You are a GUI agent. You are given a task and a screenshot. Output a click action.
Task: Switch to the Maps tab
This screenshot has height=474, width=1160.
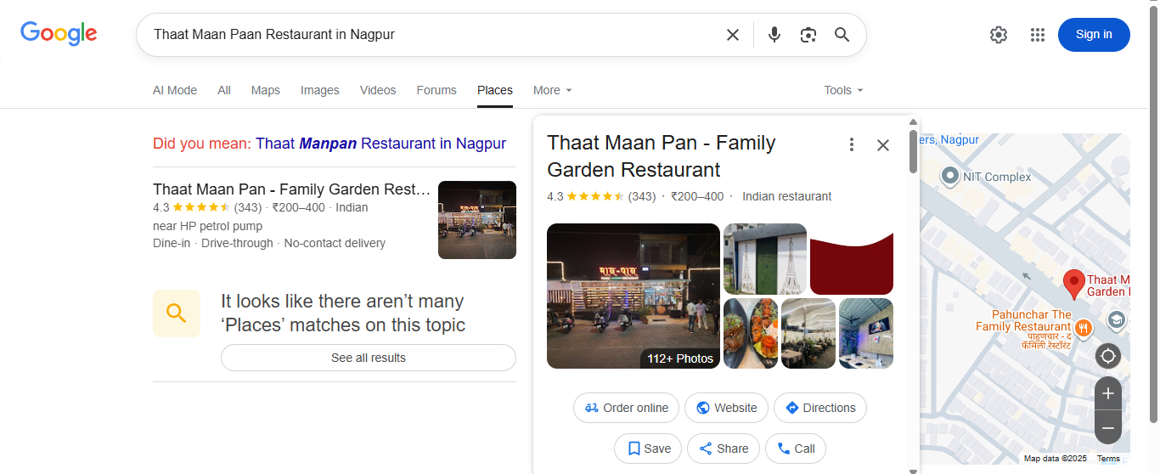point(265,90)
